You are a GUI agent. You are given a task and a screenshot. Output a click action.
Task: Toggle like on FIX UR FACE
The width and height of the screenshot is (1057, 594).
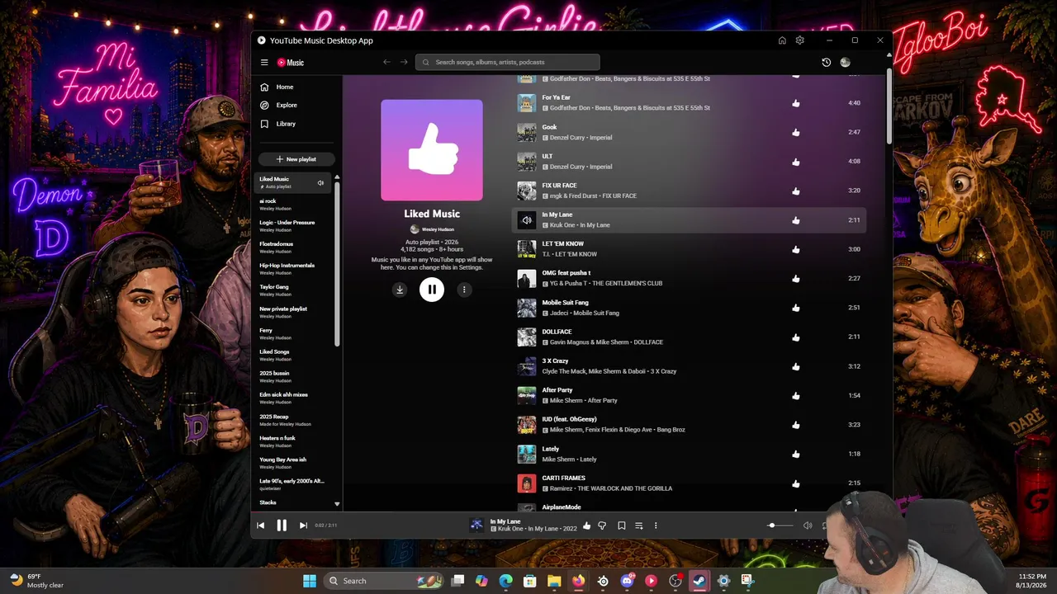(796, 191)
